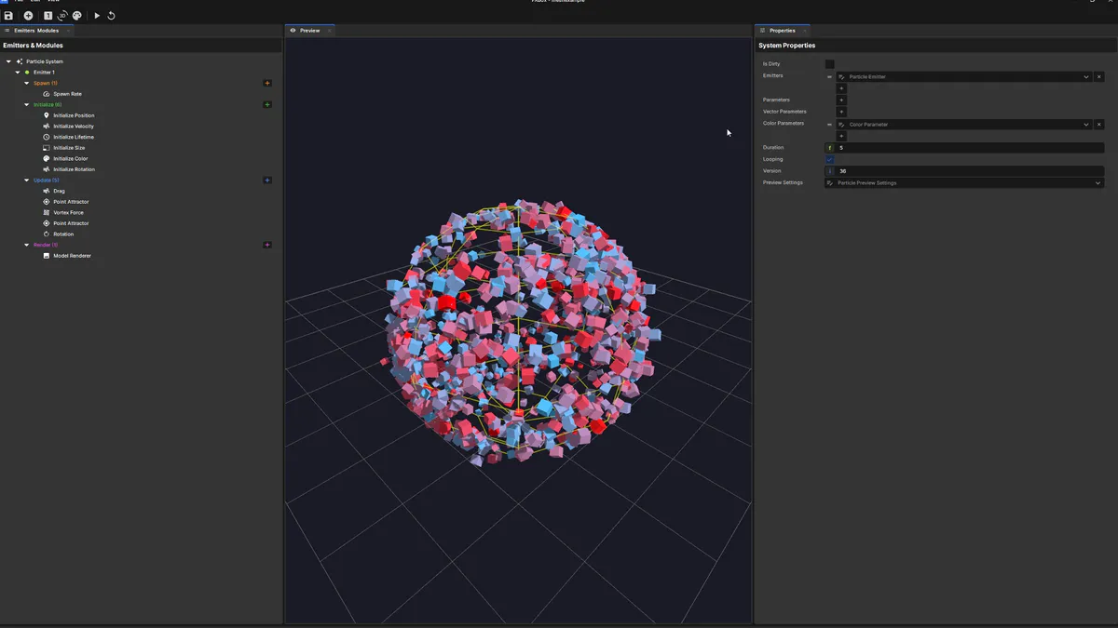Click the Rotation module icon under Update
Screen dimensions: 1118x628
point(47,234)
